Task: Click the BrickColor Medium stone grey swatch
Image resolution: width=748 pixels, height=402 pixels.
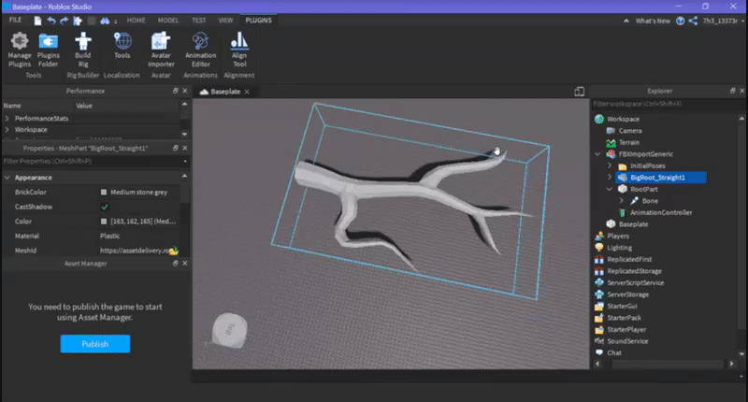Action: coord(105,192)
